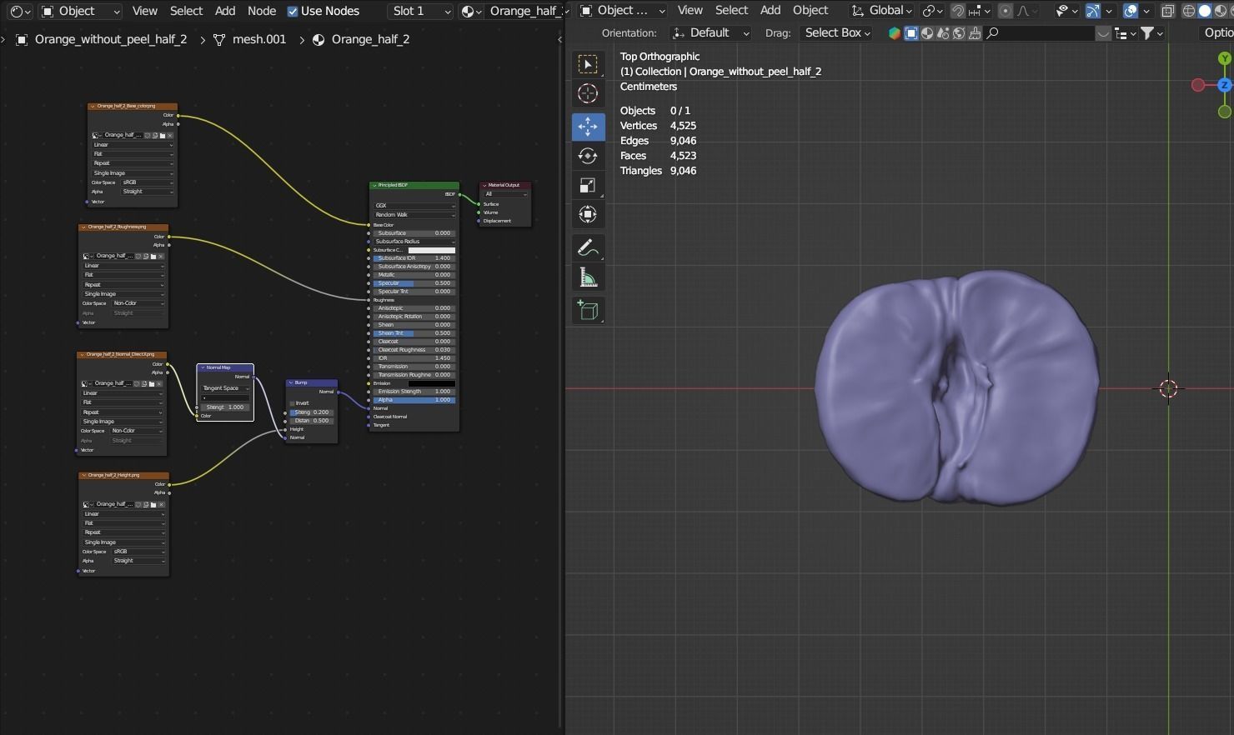Activate the 3D Cursor tool
The image size is (1234, 735).
pyautogui.click(x=588, y=93)
